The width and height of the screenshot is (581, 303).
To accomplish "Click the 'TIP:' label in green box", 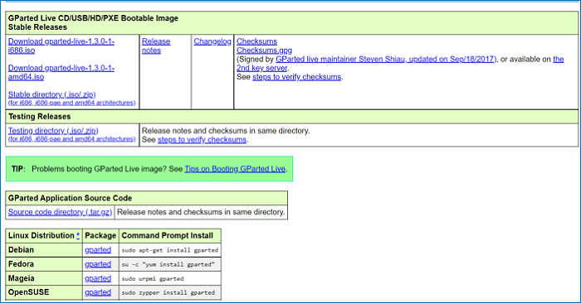I will (x=18, y=169).
